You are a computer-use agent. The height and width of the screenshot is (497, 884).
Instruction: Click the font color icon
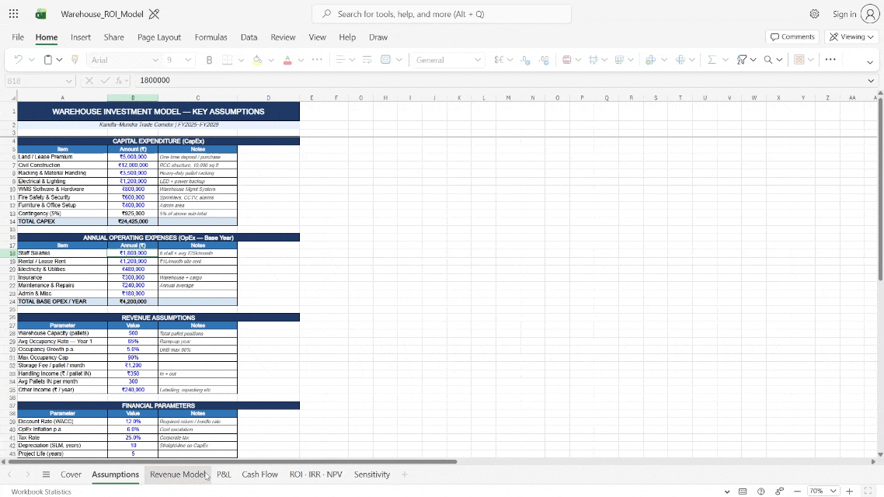point(287,60)
